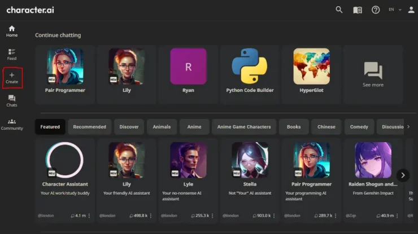418x234 pixels.
Task: Click the 255.3 k chat count
Action: pyautogui.click(x=200, y=215)
